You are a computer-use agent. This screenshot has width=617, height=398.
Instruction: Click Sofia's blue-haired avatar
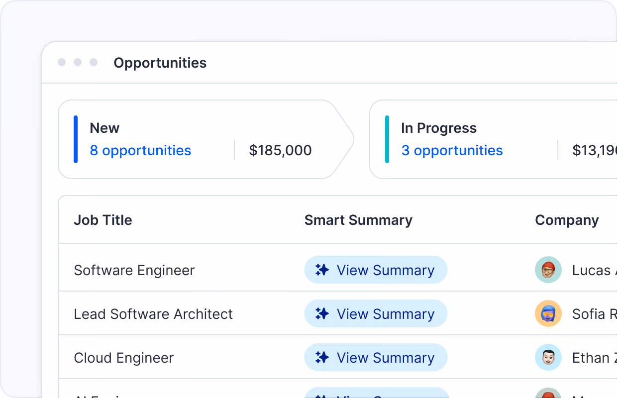tap(548, 314)
